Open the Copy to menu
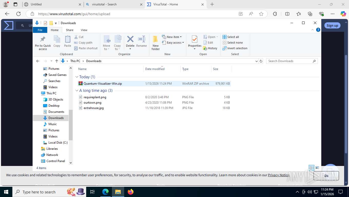349x197 pixels. [117, 43]
